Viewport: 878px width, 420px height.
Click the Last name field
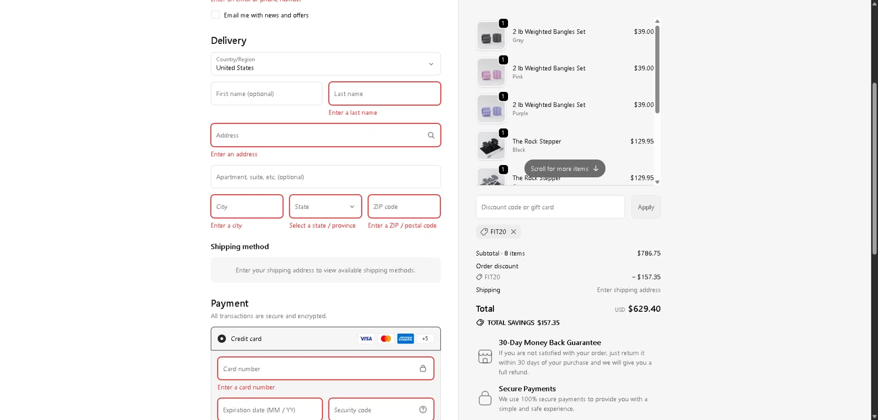click(x=385, y=94)
